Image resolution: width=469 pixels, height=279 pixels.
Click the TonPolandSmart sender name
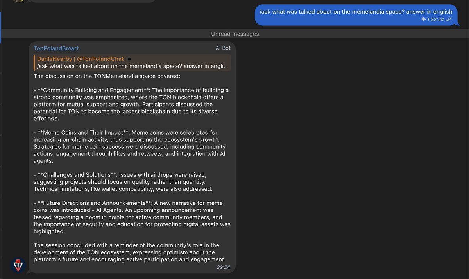(x=56, y=48)
